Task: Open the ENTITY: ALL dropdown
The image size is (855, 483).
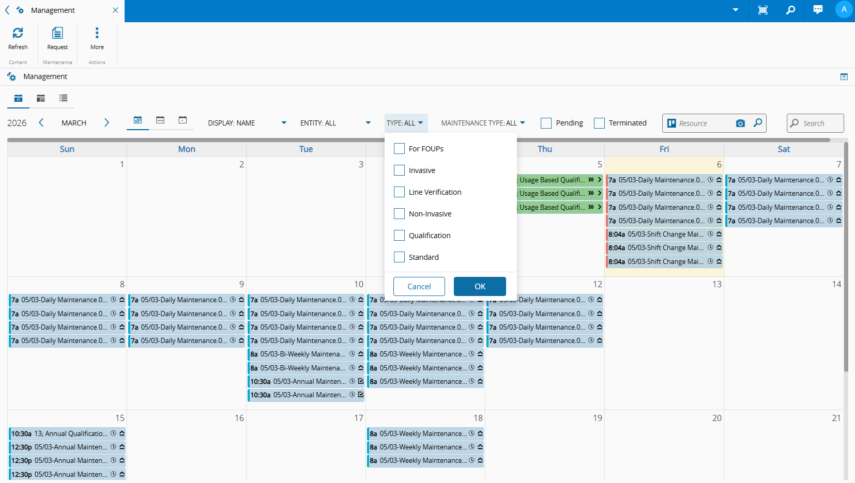Action: click(335, 123)
